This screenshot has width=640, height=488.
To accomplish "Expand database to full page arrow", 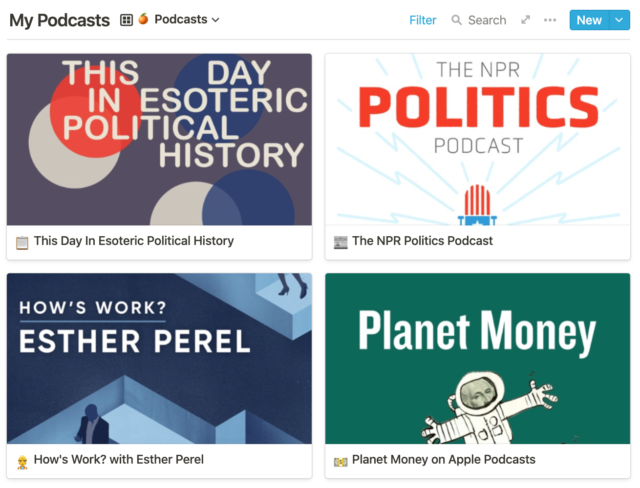I will [x=526, y=20].
